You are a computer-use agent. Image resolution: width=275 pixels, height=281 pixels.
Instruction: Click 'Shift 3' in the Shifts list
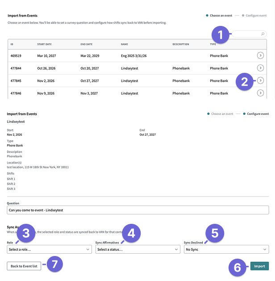(x=11, y=189)
